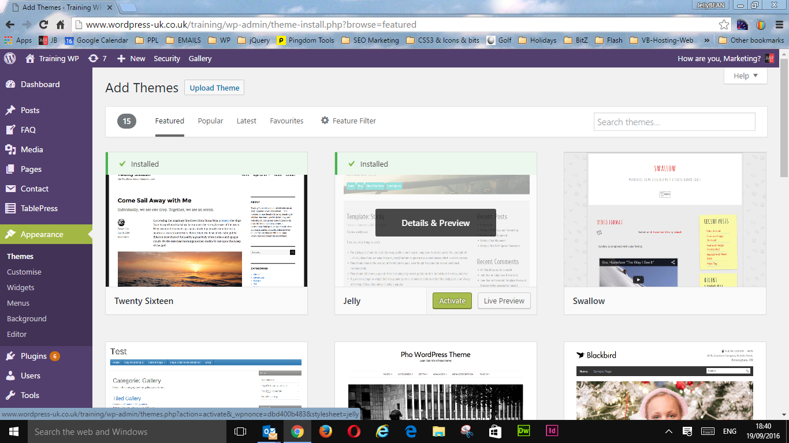Expand the + New admin bar menu
Image resolution: width=789 pixels, height=443 pixels.
[x=131, y=58]
